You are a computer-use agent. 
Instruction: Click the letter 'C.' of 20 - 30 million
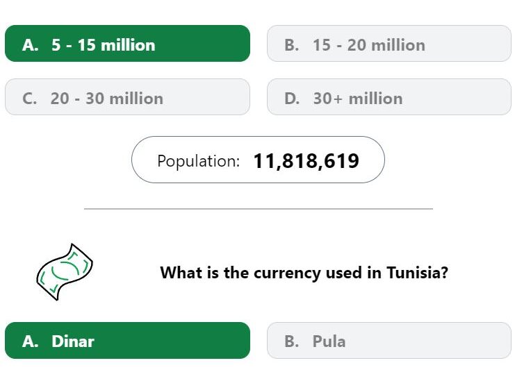click(30, 99)
